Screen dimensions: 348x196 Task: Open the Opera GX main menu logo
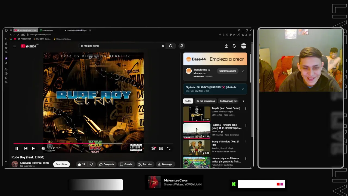point(6,30)
